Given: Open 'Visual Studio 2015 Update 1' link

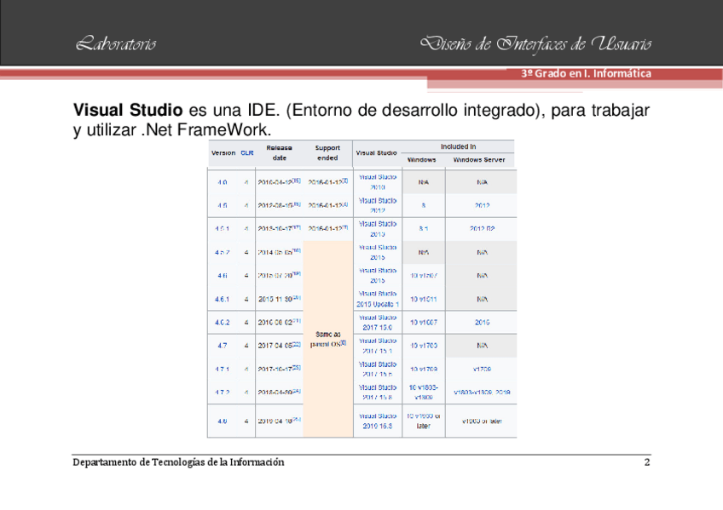Looking at the screenshot, I should coord(378,299).
